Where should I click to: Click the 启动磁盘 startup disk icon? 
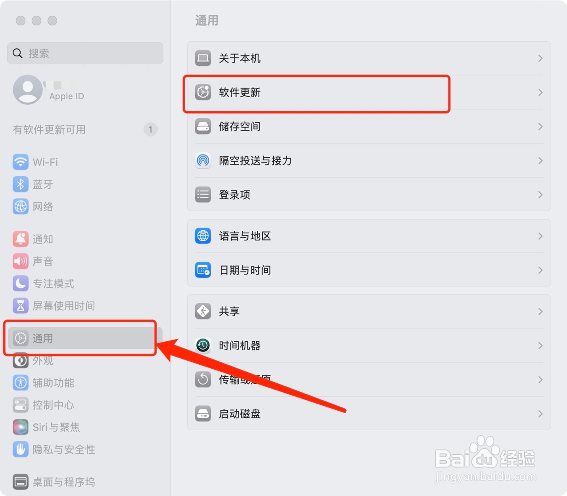click(203, 413)
